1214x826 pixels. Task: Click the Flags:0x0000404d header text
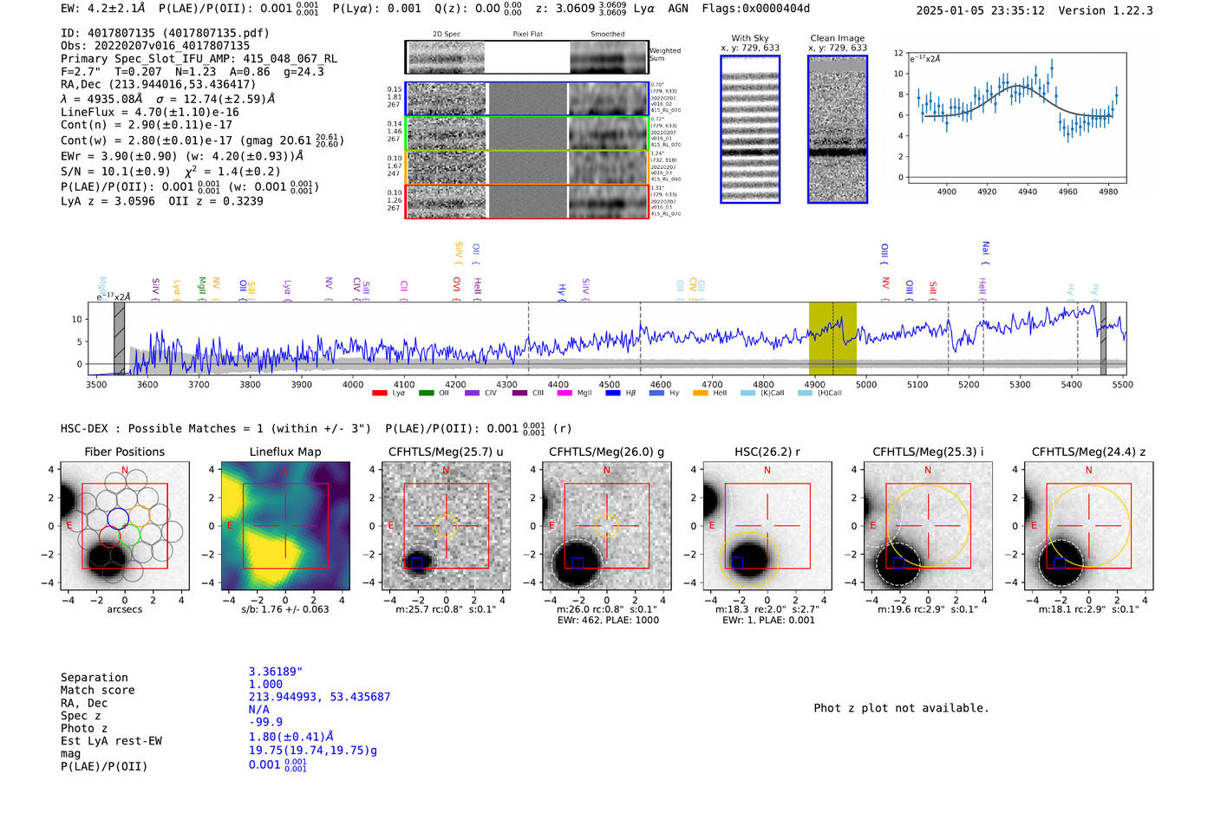755,9
